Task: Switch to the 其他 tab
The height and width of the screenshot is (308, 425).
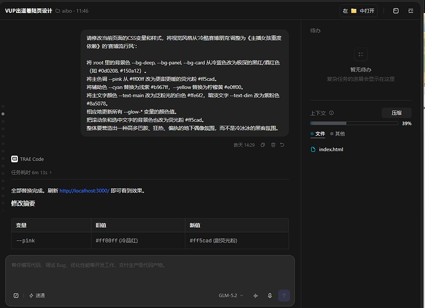Action: (x=337, y=133)
